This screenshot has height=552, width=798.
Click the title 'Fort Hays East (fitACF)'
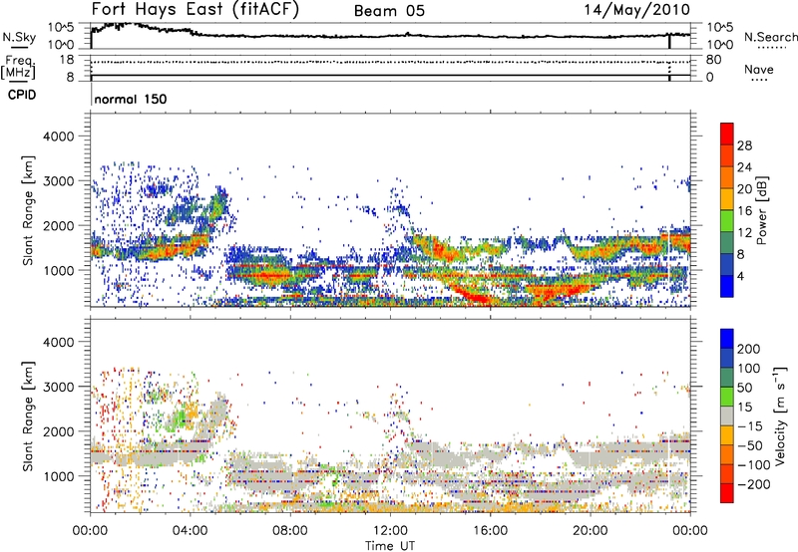tap(196, 10)
